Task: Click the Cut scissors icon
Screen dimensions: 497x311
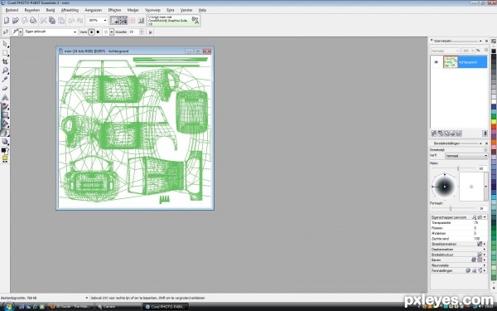Action: click(43, 21)
